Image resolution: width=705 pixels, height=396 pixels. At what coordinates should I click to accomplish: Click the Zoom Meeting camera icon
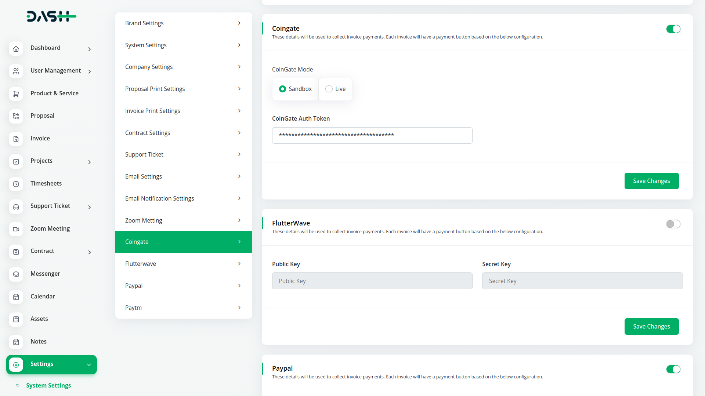(x=16, y=229)
